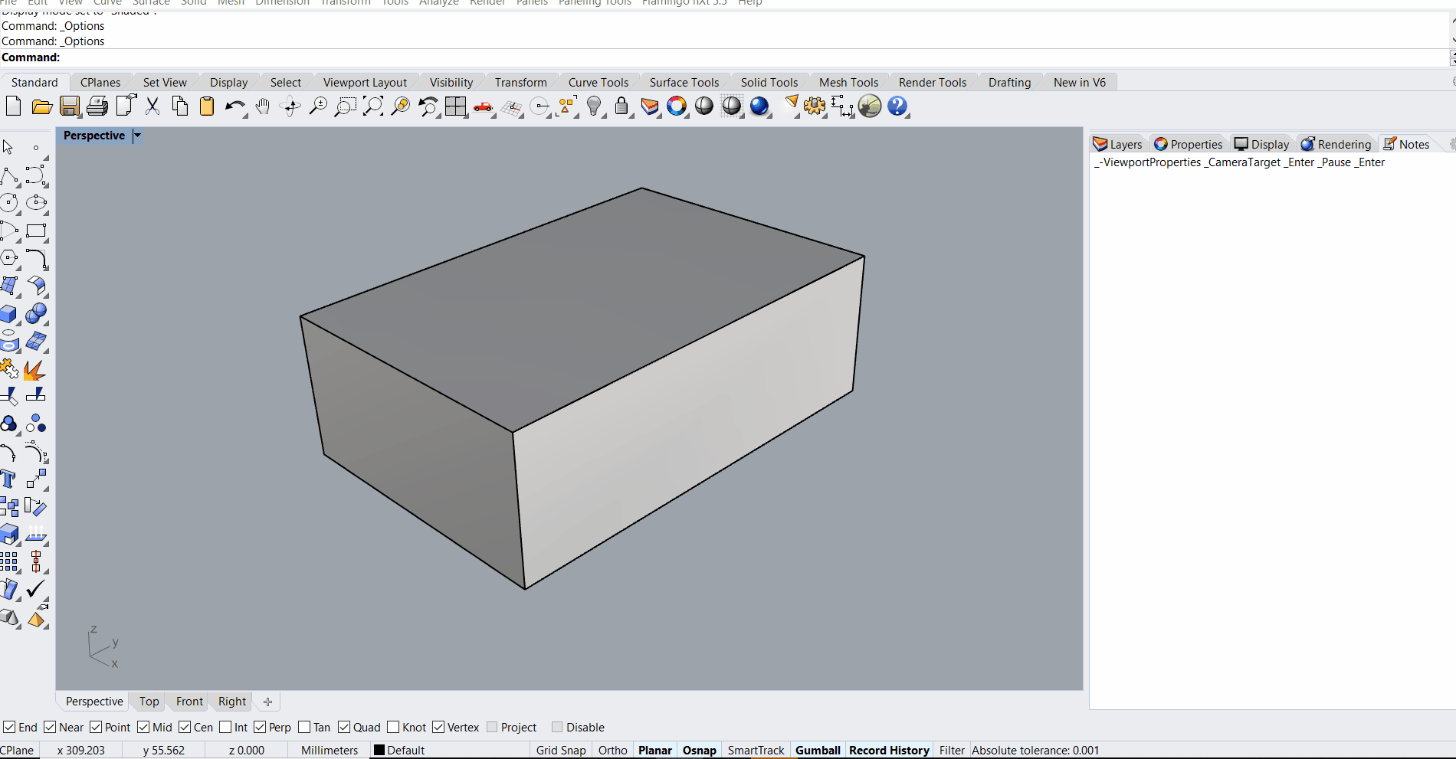
Task: Select the Explode tool
Action: (34, 370)
